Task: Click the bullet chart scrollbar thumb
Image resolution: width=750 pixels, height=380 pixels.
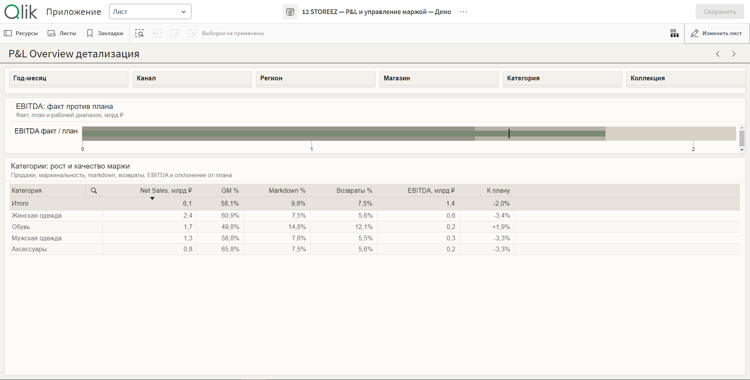Action: [742, 139]
